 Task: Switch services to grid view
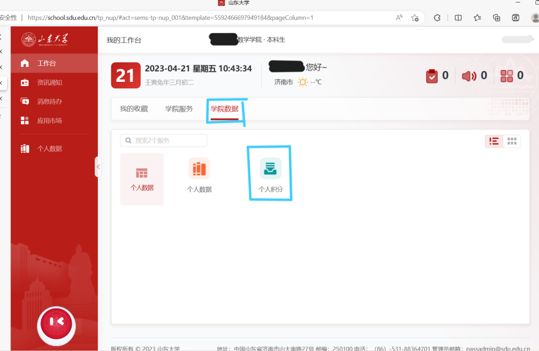pyautogui.click(x=512, y=141)
